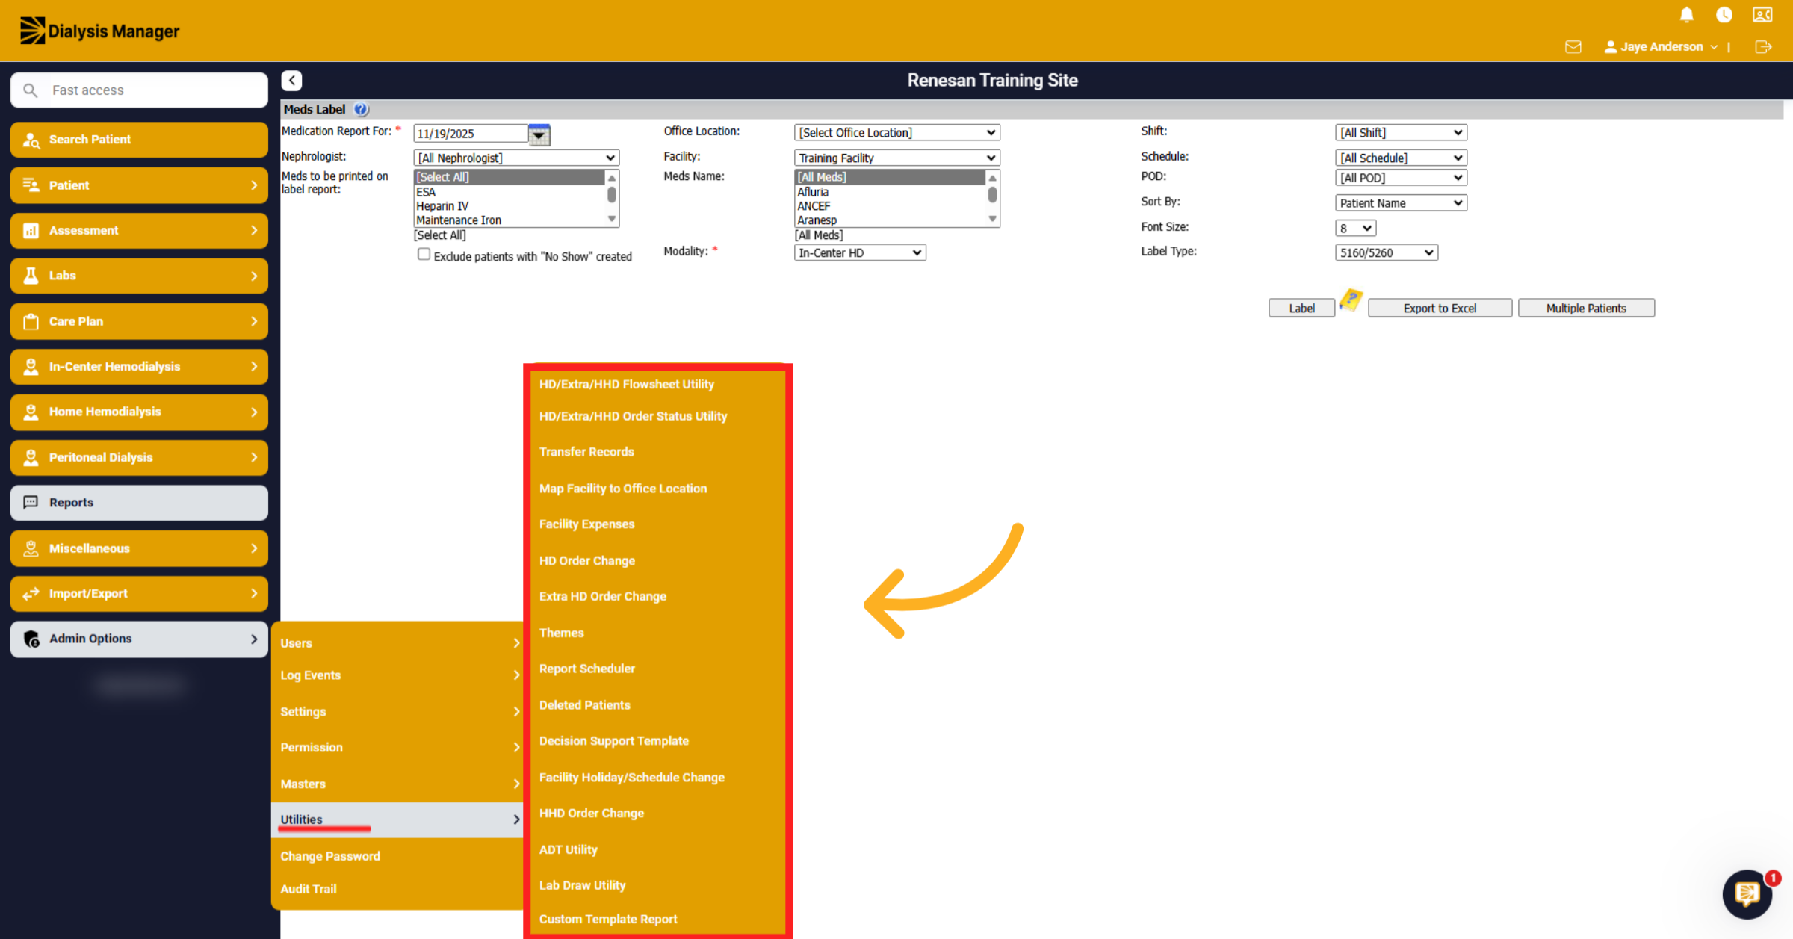
Task: Open the Office Location dropdown
Action: click(x=896, y=132)
